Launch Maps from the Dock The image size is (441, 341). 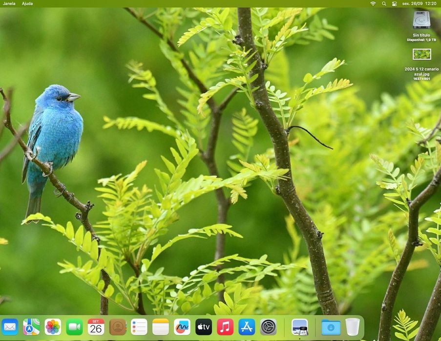(x=31, y=327)
